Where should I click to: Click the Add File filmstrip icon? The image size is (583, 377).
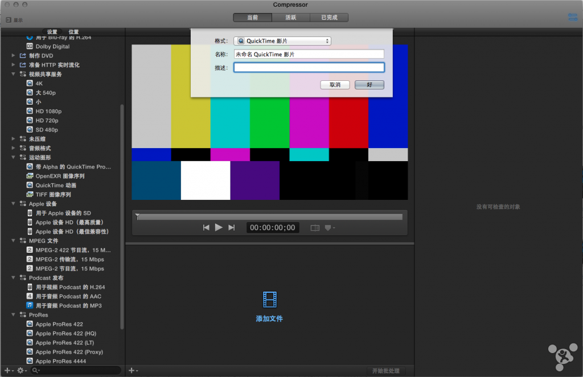[x=269, y=299]
